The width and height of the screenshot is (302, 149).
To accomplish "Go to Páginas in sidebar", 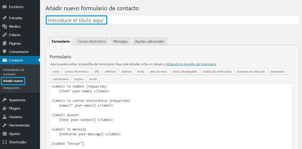I will [x=15, y=43].
